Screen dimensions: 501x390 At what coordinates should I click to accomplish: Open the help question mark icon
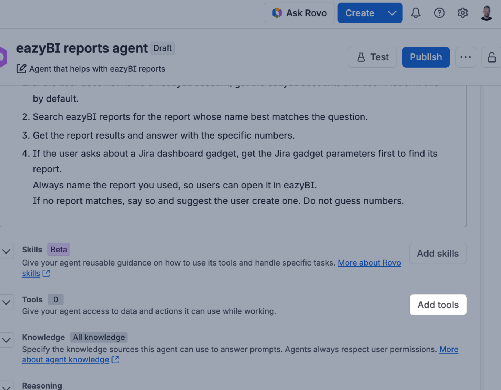pyautogui.click(x=439, y=13)
